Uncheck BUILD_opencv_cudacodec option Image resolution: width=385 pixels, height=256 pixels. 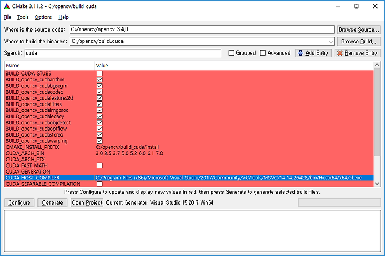pyautogui.click(x=99, y=92)
